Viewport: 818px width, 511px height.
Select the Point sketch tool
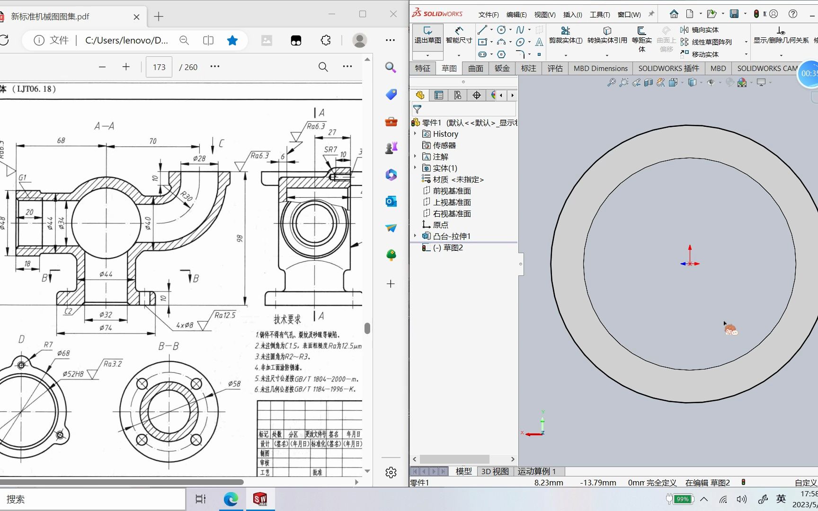(x=539, y=54)
